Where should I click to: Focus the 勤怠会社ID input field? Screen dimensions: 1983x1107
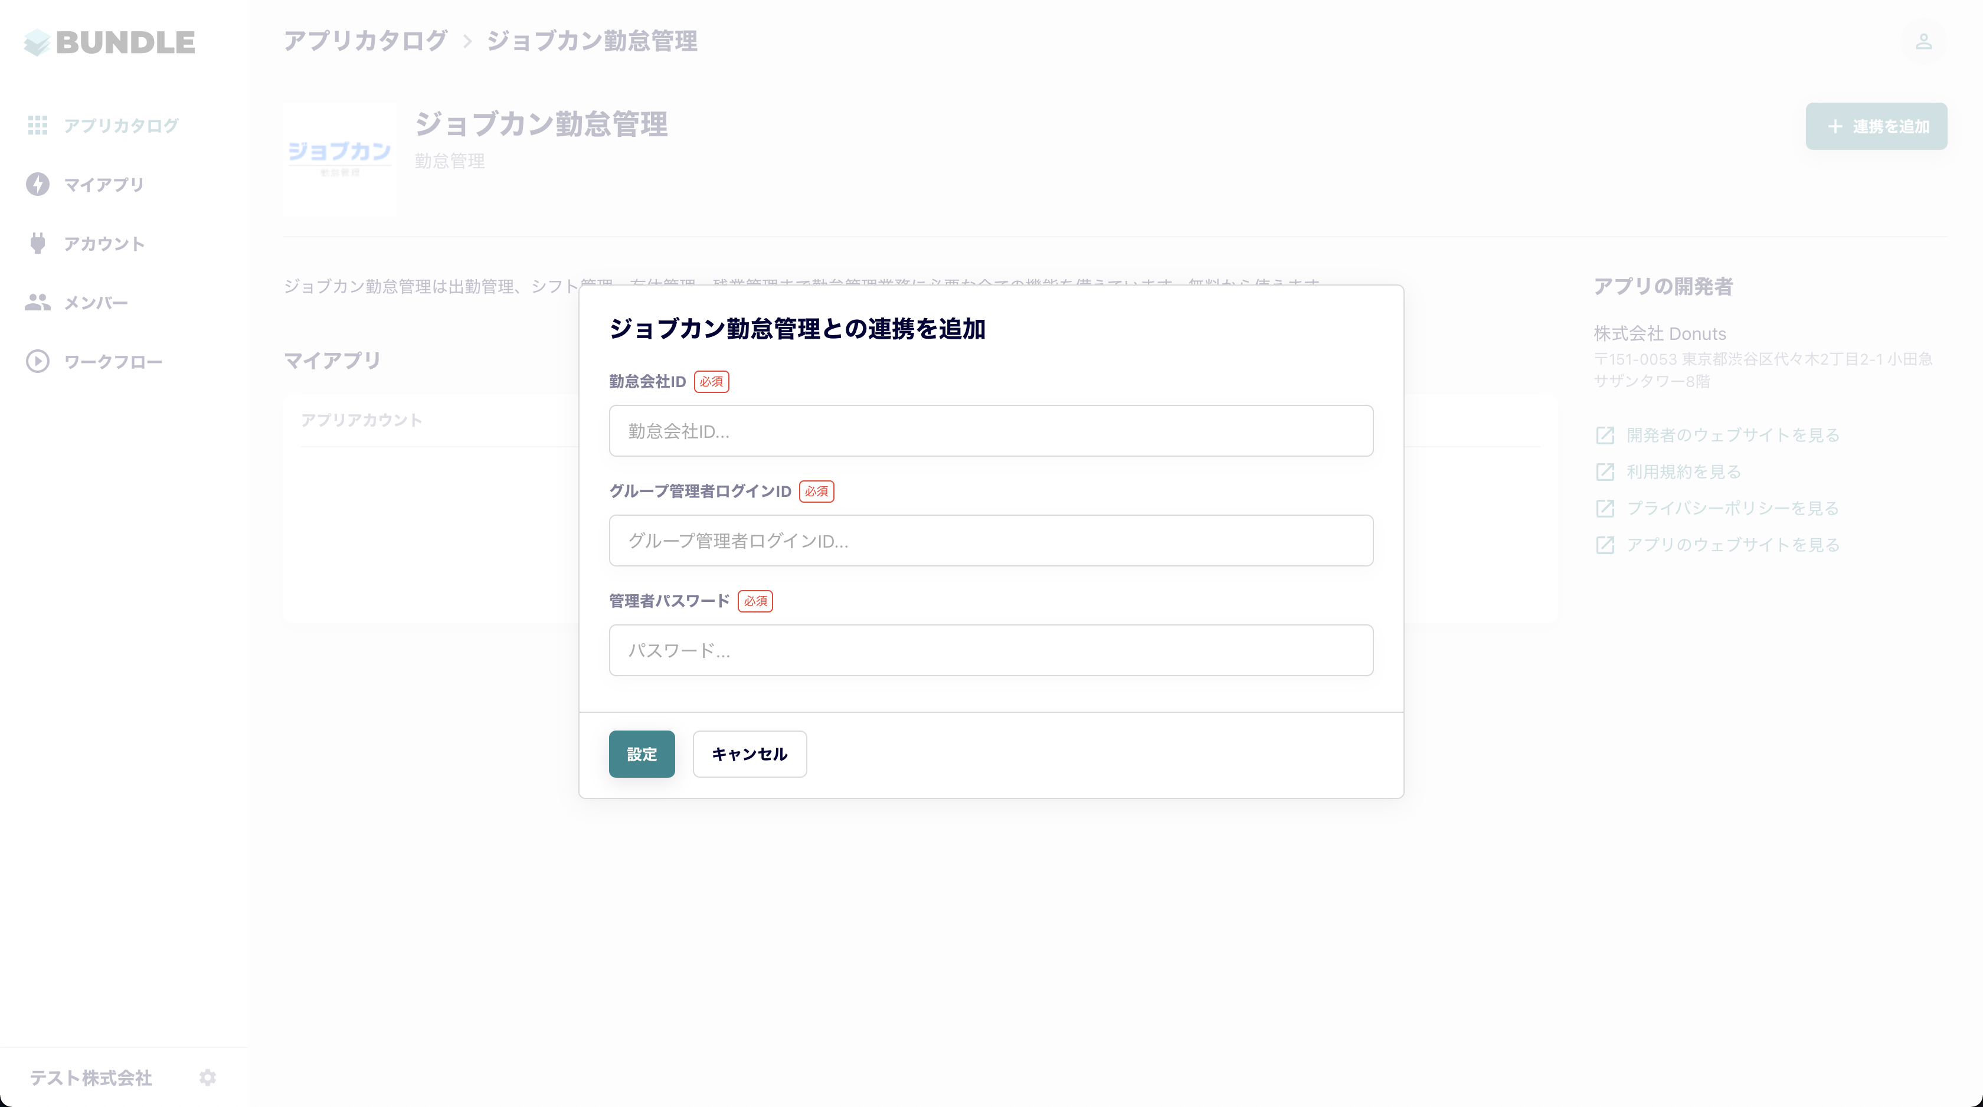point(991,431)
